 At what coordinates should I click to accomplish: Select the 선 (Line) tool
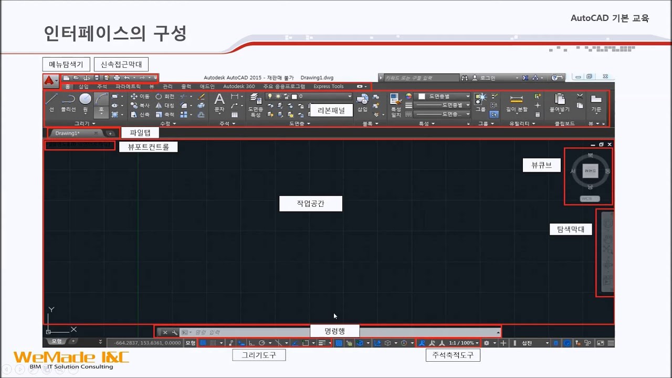[x=51, y=103]
